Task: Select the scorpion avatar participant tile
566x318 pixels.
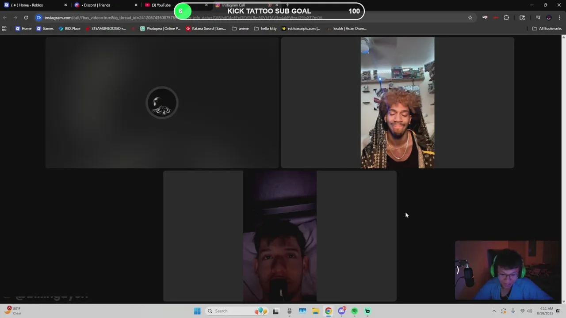Action: point(162,102)
